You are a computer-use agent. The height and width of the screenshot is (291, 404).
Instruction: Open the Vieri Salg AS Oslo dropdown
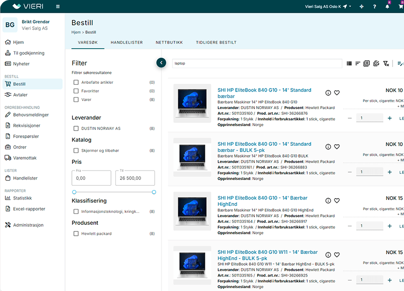point(328,7)
